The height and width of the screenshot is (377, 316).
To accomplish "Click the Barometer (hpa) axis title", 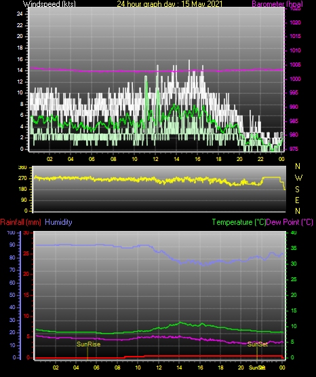I will (x=277, y=4).
